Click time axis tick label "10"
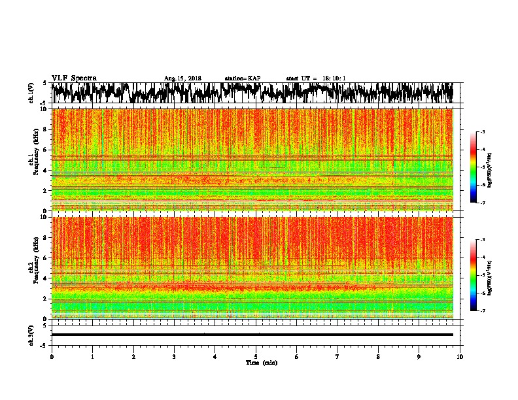The height and width of the screenshot is (400, 518). (x=460, y=357)
